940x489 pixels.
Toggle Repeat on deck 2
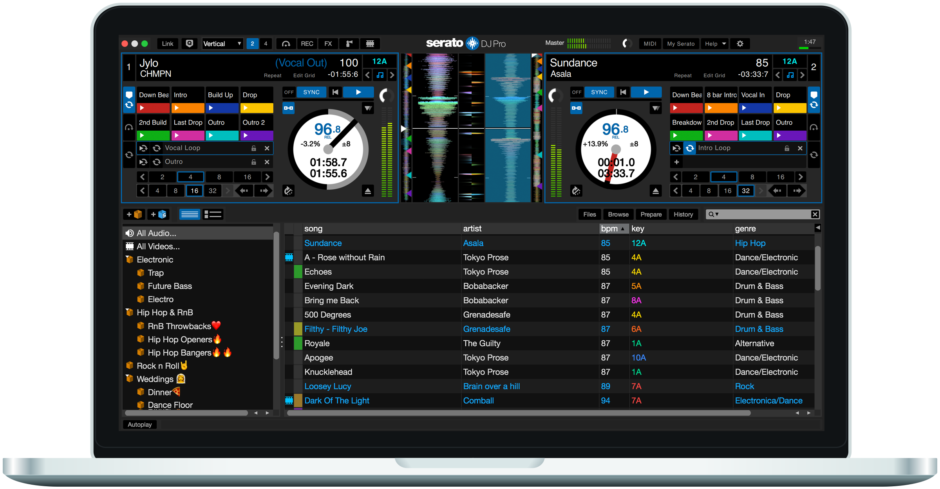click(683, 76)
